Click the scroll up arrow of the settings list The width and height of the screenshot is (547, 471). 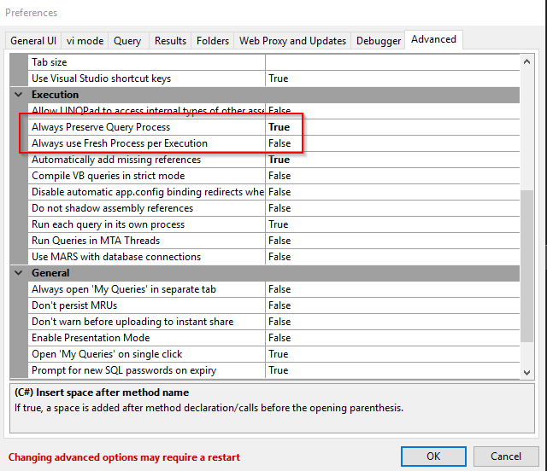(x=526, y=62)
